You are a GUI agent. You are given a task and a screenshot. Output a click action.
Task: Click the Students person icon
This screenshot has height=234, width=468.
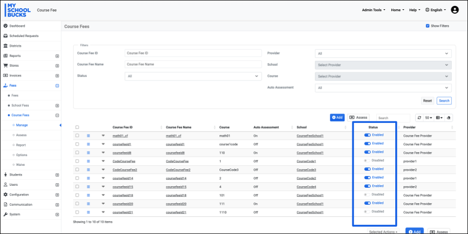[5, 175]
